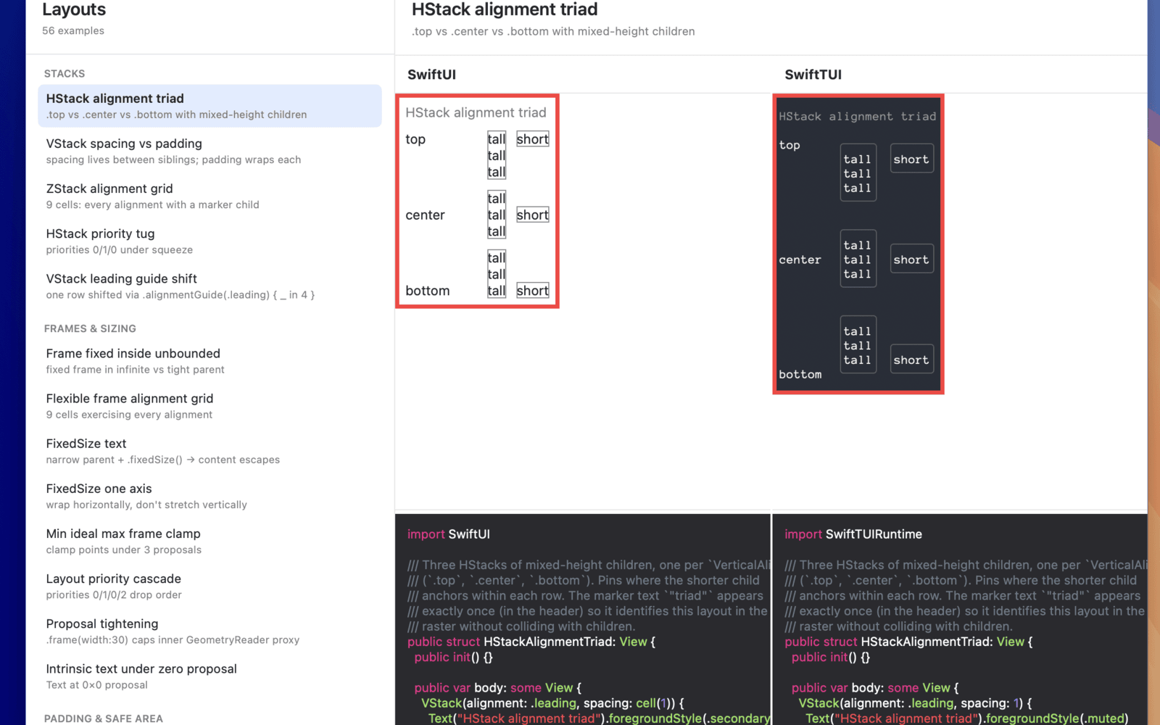
Task: Click 'import SwiftTUIRuntime' line in right code pane
Action: (x=853, y=534)
